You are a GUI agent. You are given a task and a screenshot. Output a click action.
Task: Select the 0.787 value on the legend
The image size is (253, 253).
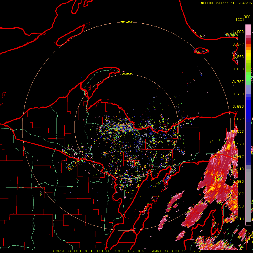pos(238,82)
